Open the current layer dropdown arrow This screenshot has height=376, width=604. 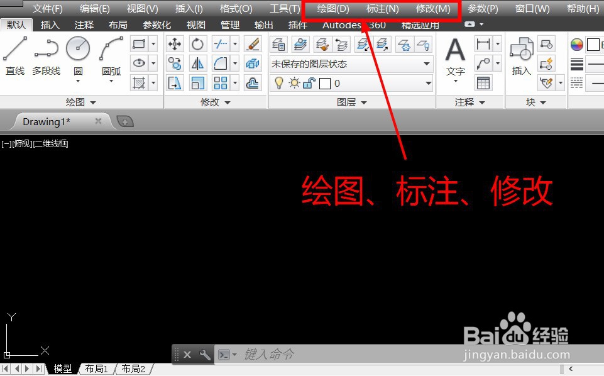pos(428,83)
